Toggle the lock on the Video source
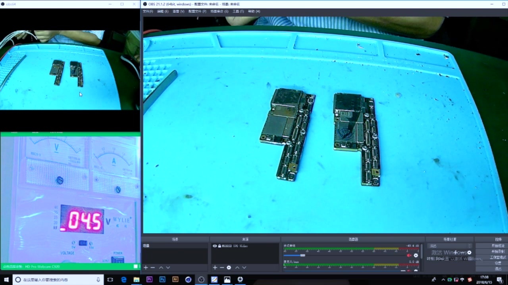 (x=219, y=246)
